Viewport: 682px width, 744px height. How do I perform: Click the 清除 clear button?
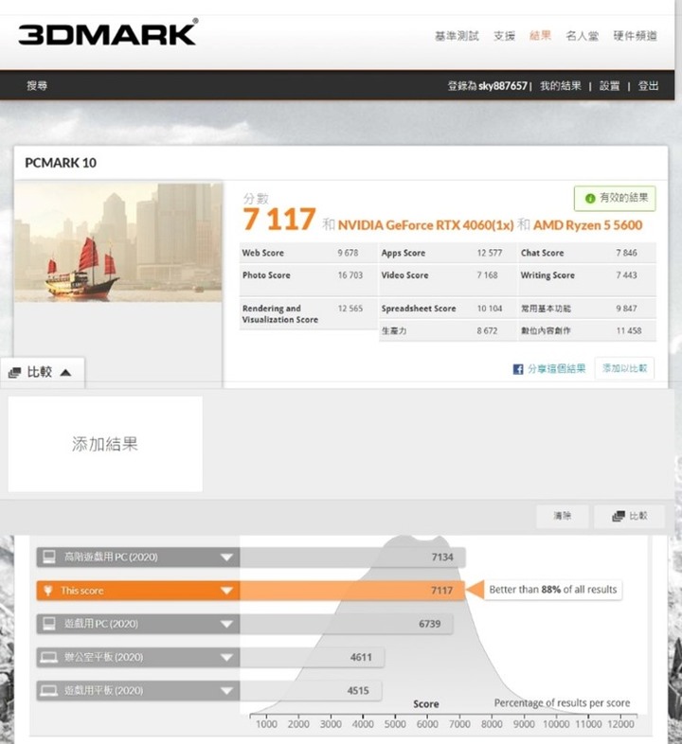[563, 516]
